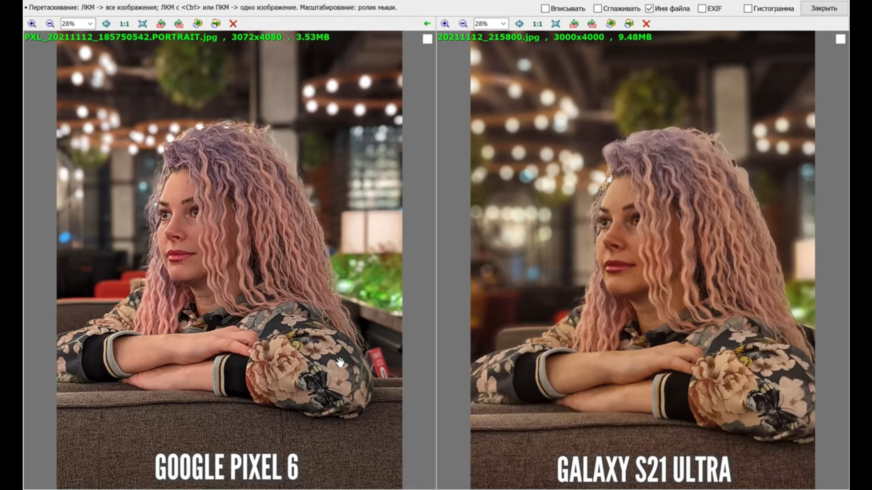Rotate left panel image clockwise
872x490 pixels.
(179, 24)
